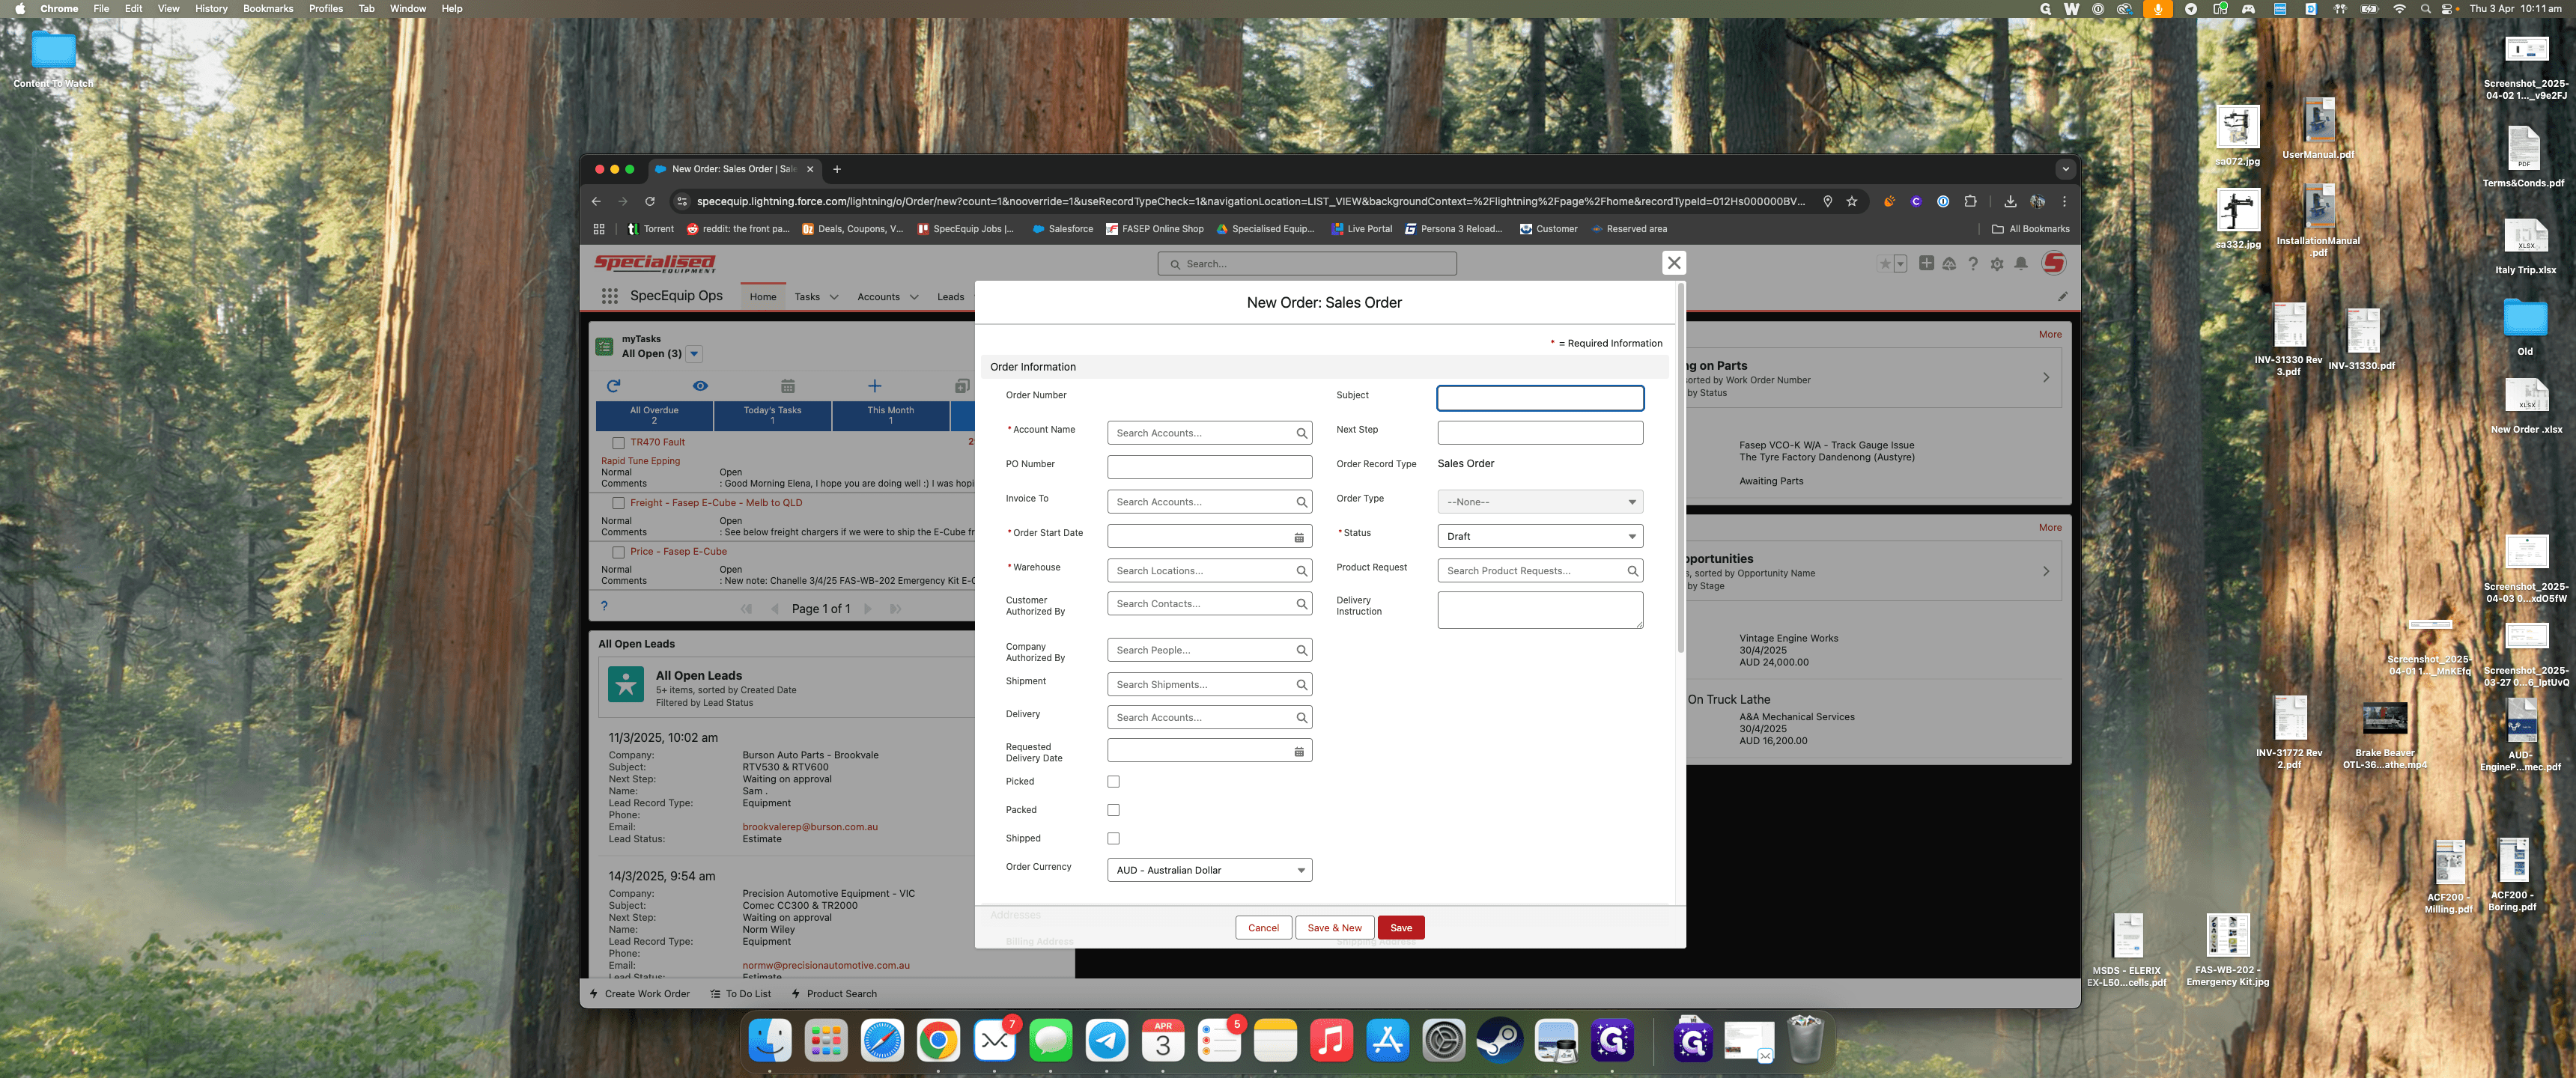Switch to the Leads navigation tab

[x=950, y=297]
